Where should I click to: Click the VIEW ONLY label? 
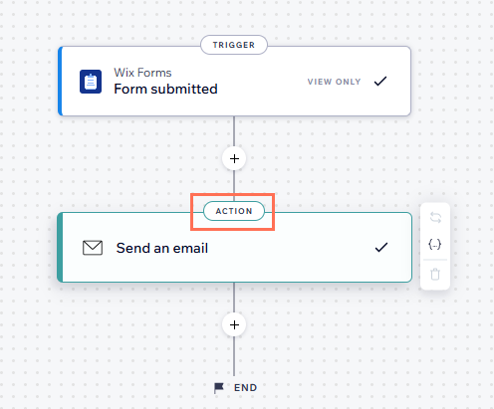(x=334, y=82)
